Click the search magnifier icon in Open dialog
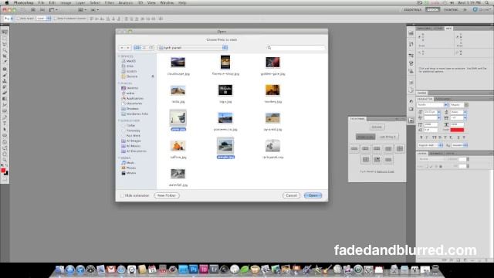This screenshot has height=278, width=494. pyautogui.click(x=269, y=48)
